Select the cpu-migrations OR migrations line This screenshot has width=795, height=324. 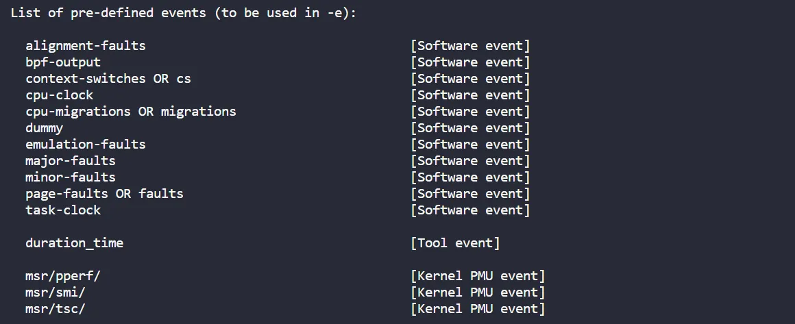click(131, 112)
